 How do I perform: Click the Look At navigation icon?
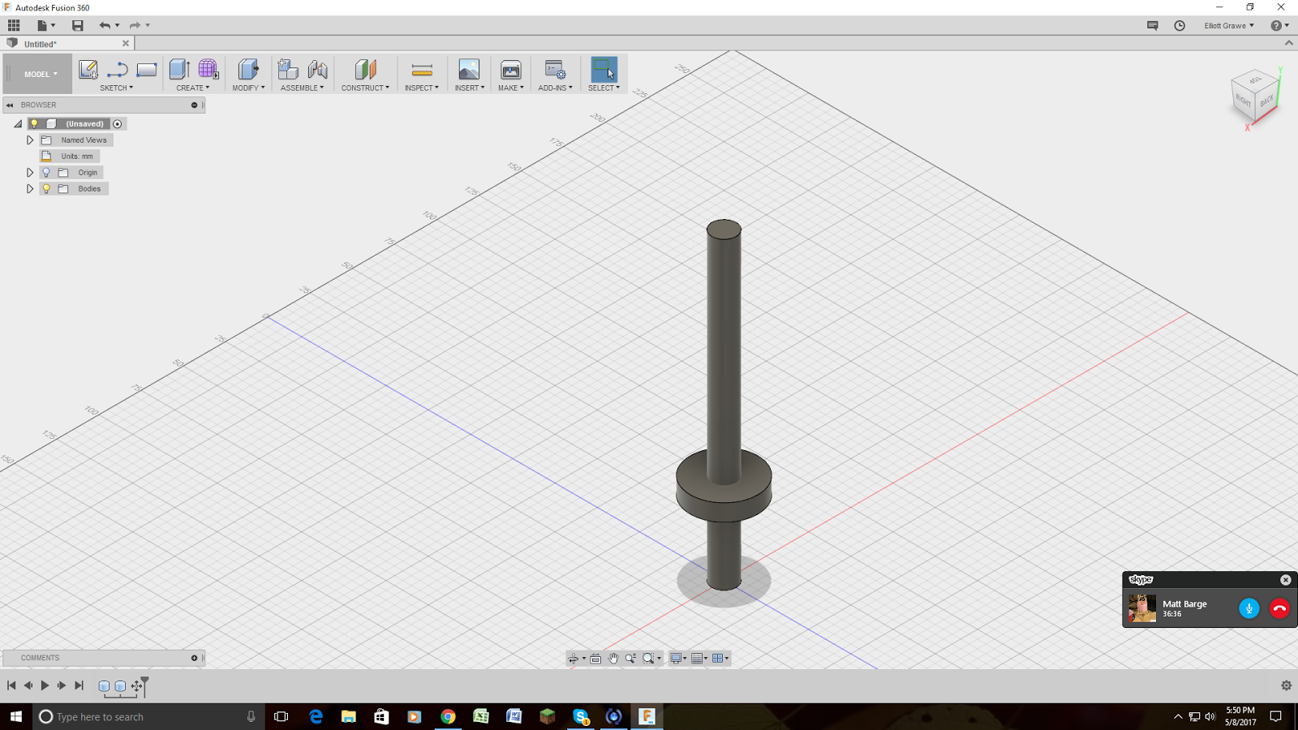pyautogui.click(x=595, y=659)
